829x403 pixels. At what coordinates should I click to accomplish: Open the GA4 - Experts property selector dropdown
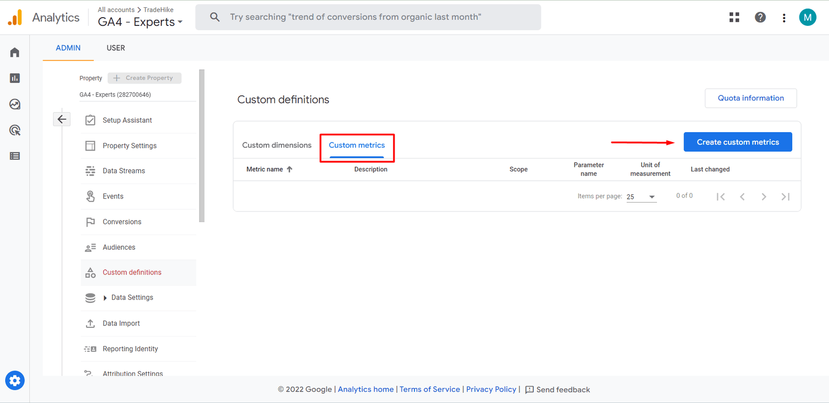tap(140, 22)
